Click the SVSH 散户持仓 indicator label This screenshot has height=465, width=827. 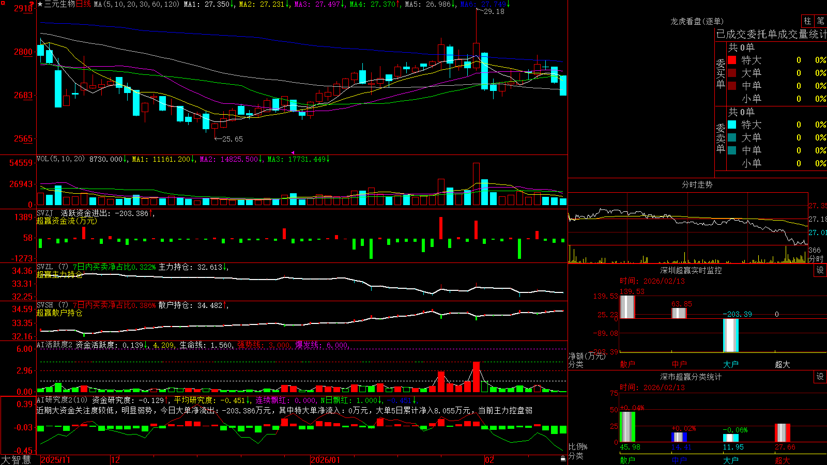pos(53,305)
